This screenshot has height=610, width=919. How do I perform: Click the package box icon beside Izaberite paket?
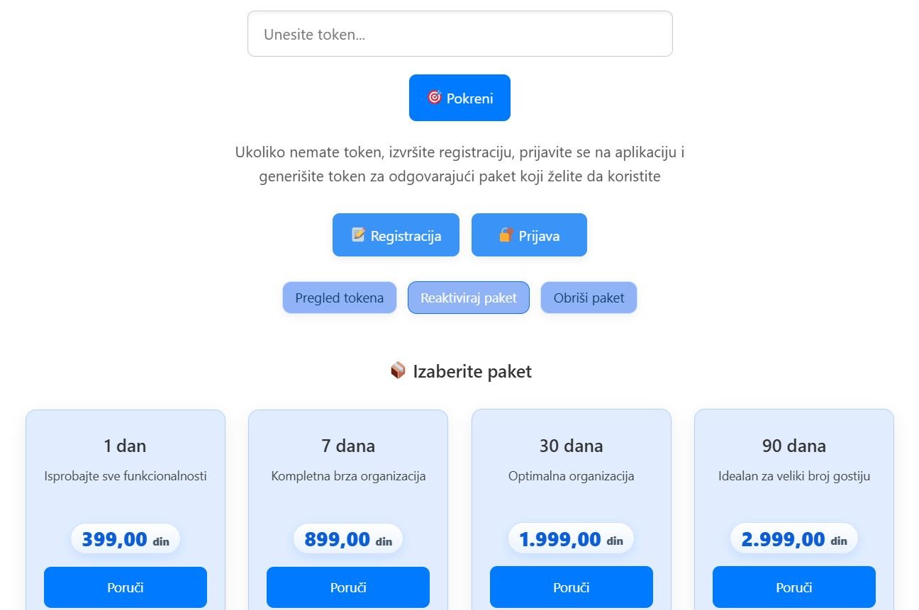[x=398, y=371]
